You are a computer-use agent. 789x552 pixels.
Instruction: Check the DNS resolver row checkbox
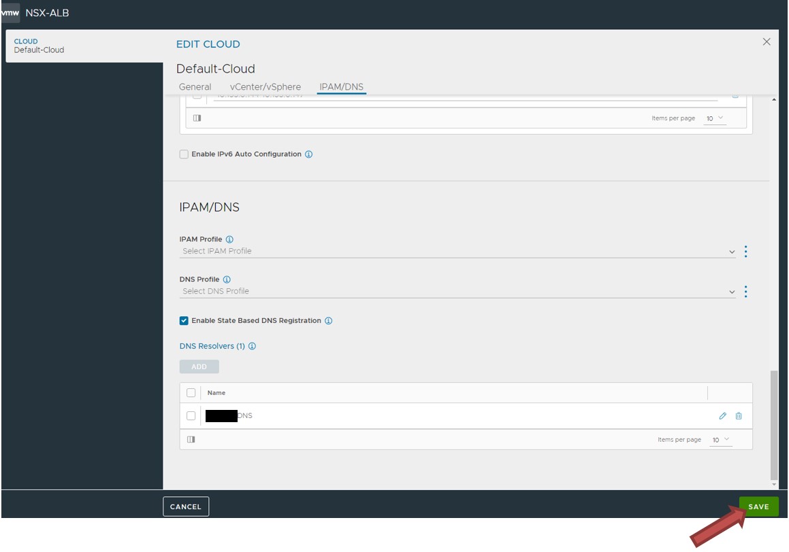pyautogui.click(x=191, y=416)
